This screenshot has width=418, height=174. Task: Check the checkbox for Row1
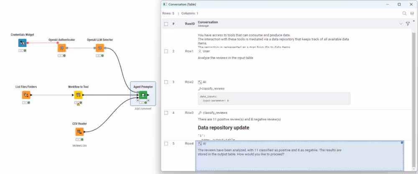tap(166, 51)
